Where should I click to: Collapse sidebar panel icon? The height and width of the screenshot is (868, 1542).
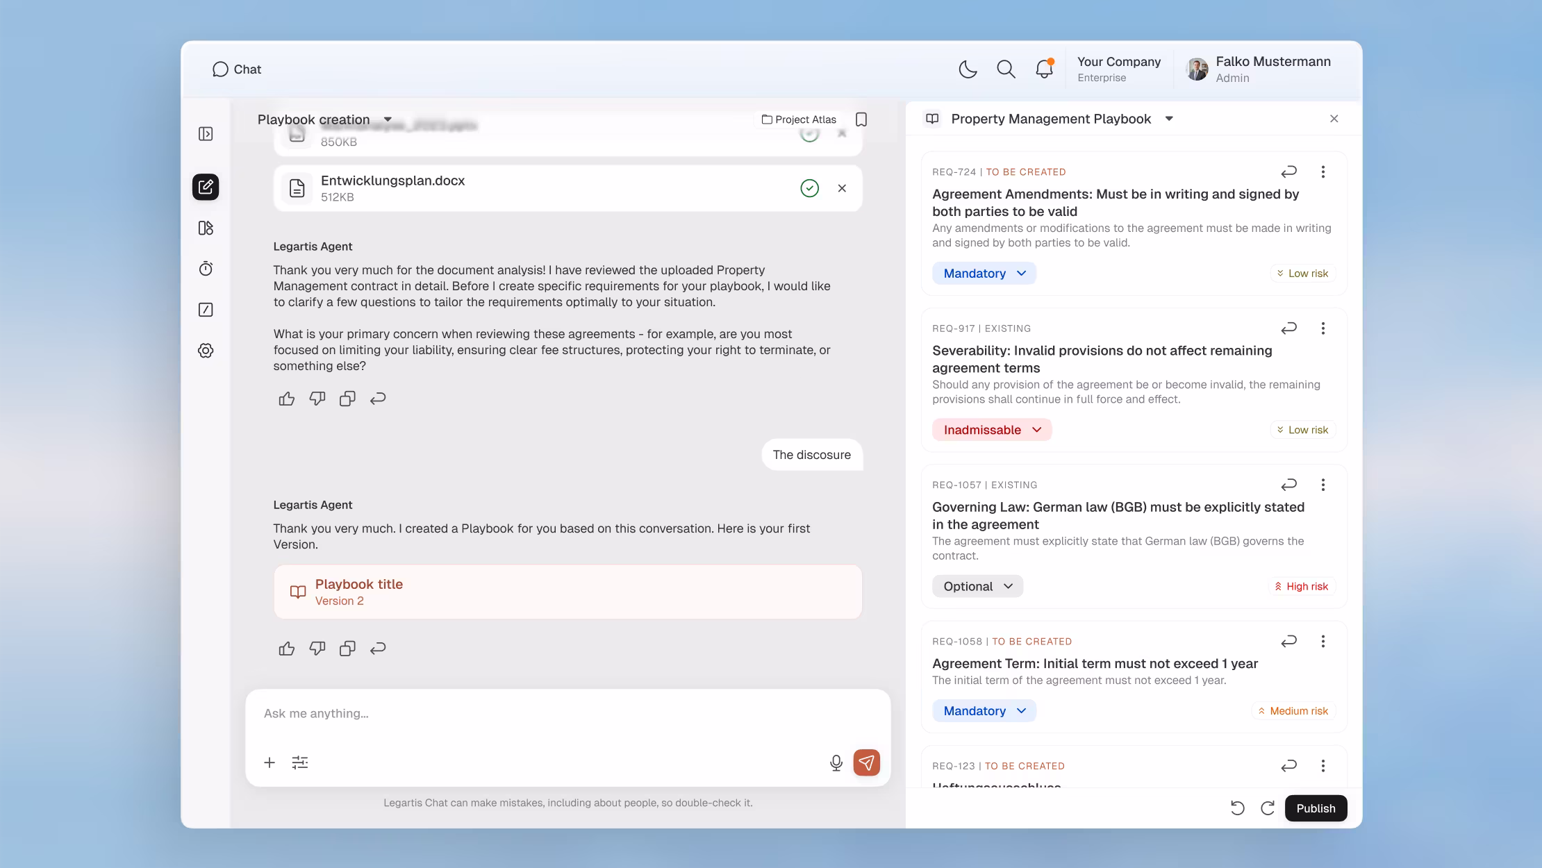[206, 134]
